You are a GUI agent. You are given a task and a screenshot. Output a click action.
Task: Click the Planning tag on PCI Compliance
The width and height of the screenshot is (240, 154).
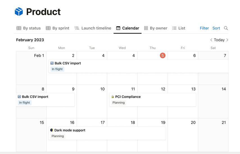click(x=119, y=103)
